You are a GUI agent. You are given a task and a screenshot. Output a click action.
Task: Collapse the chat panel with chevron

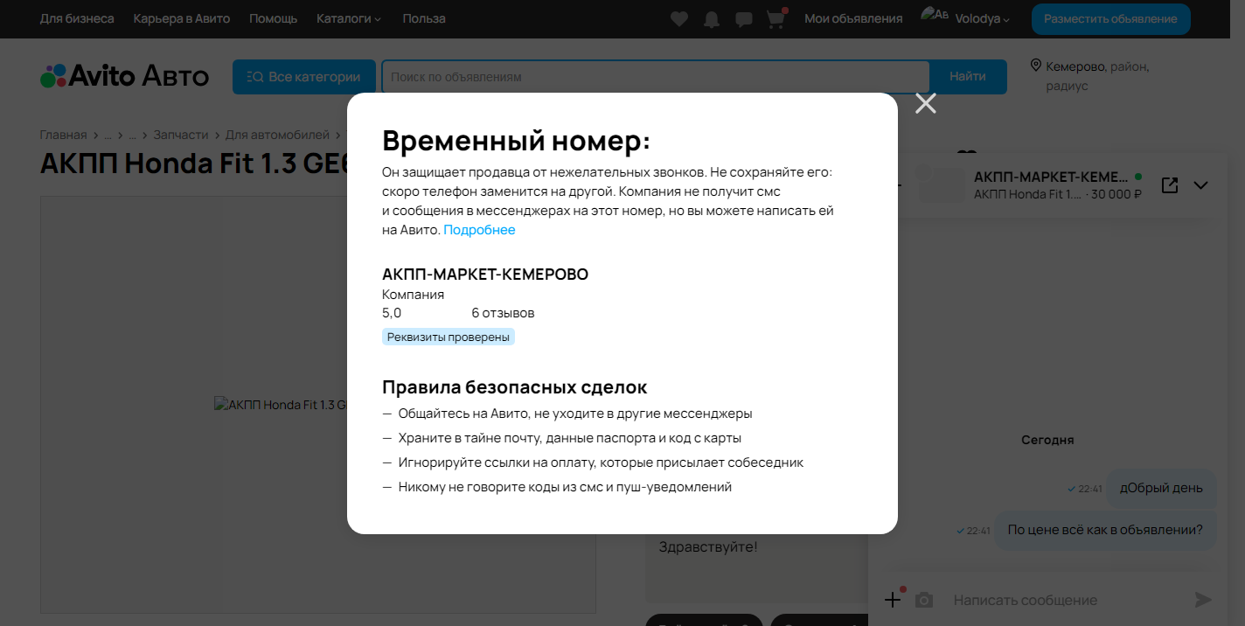coord(1200,185)
